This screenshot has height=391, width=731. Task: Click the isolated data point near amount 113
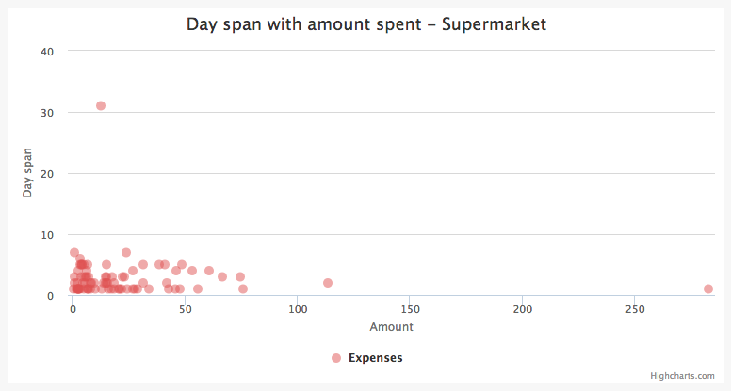(328, 283)
